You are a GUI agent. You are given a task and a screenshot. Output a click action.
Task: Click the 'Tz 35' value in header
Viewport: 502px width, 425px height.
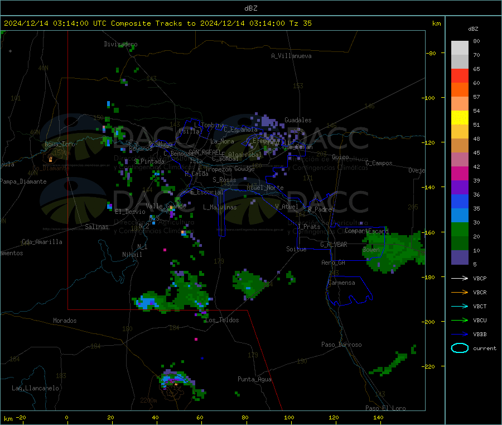tap(300, 23)
